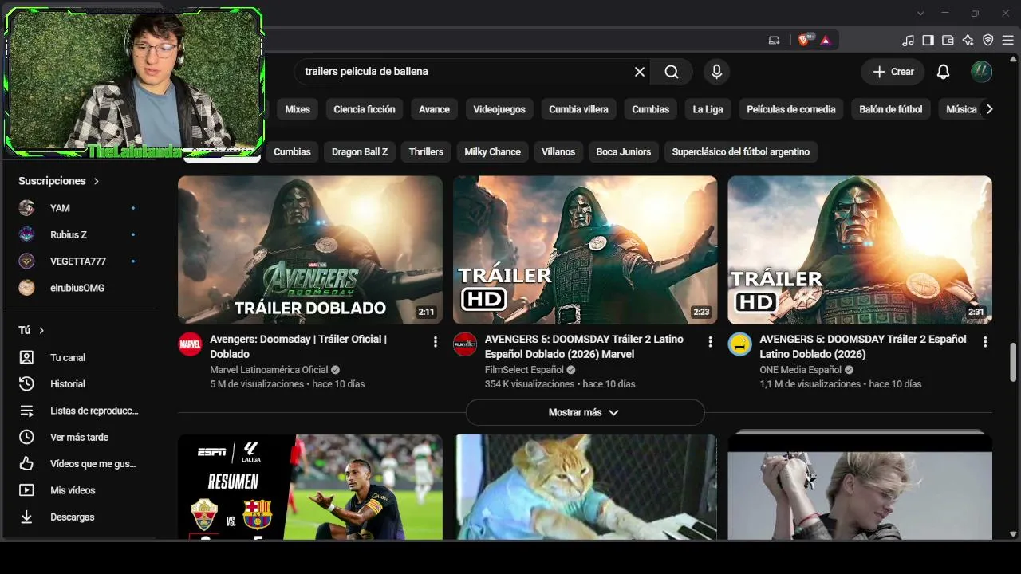Viewport: 1021px width, 574px height.
Task: Open options menu for FilmSelect Avengers 5 video
Action: [710, 342]
